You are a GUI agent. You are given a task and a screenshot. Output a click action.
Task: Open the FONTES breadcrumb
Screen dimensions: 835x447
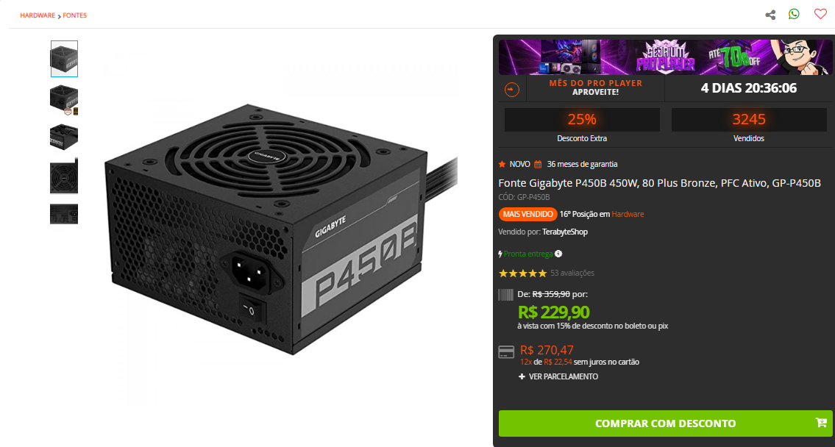point(74,15)
